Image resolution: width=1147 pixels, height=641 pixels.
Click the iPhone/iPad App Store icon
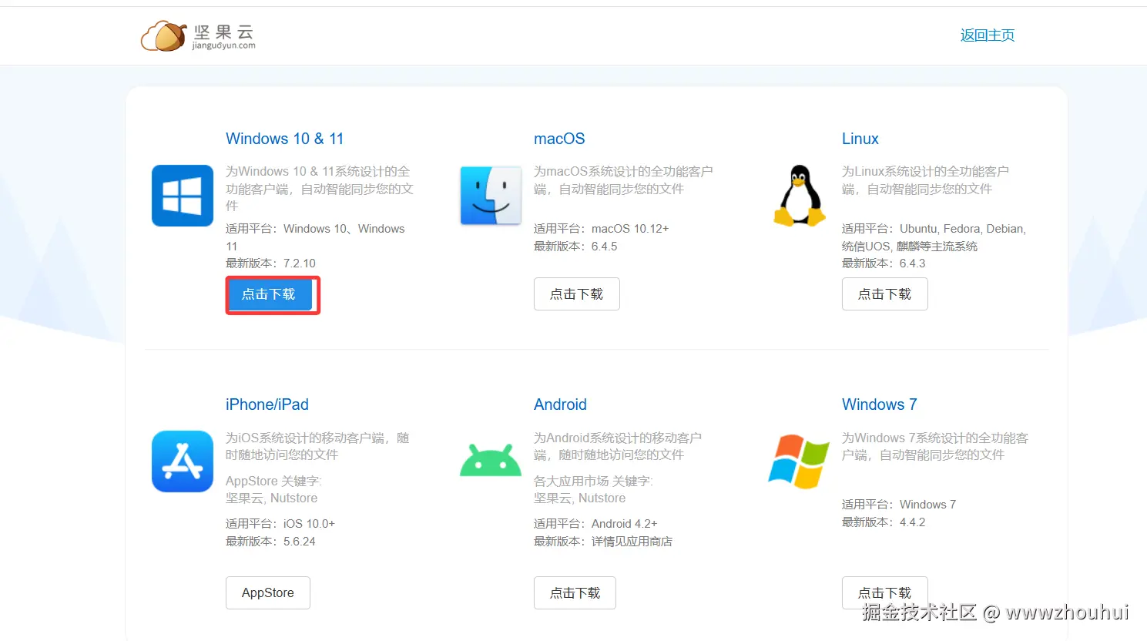pyautogui.click(x=183, y=461)
